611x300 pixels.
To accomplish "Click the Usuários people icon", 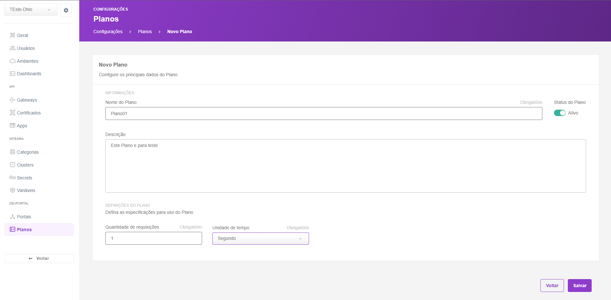I will (x=13, y=48).
